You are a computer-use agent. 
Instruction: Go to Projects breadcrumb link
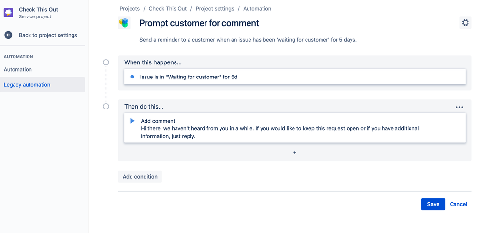pyautogui.click(x=130, y=9)
